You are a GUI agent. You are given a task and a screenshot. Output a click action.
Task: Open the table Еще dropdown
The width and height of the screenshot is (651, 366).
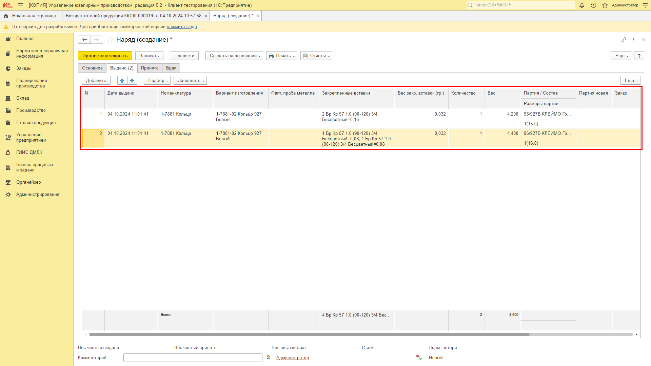pos(630,80)
